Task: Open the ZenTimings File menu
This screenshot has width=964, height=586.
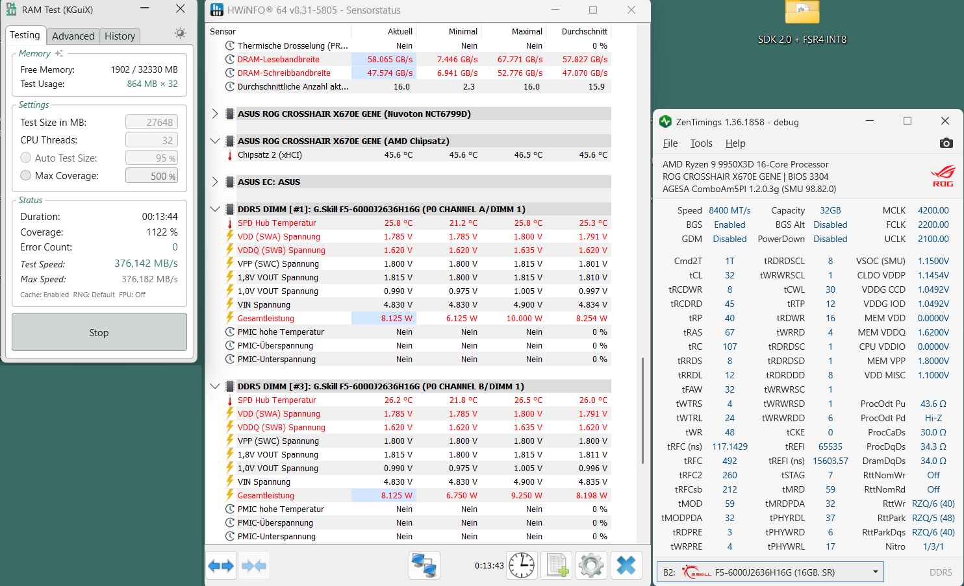Action: (670, 143)
